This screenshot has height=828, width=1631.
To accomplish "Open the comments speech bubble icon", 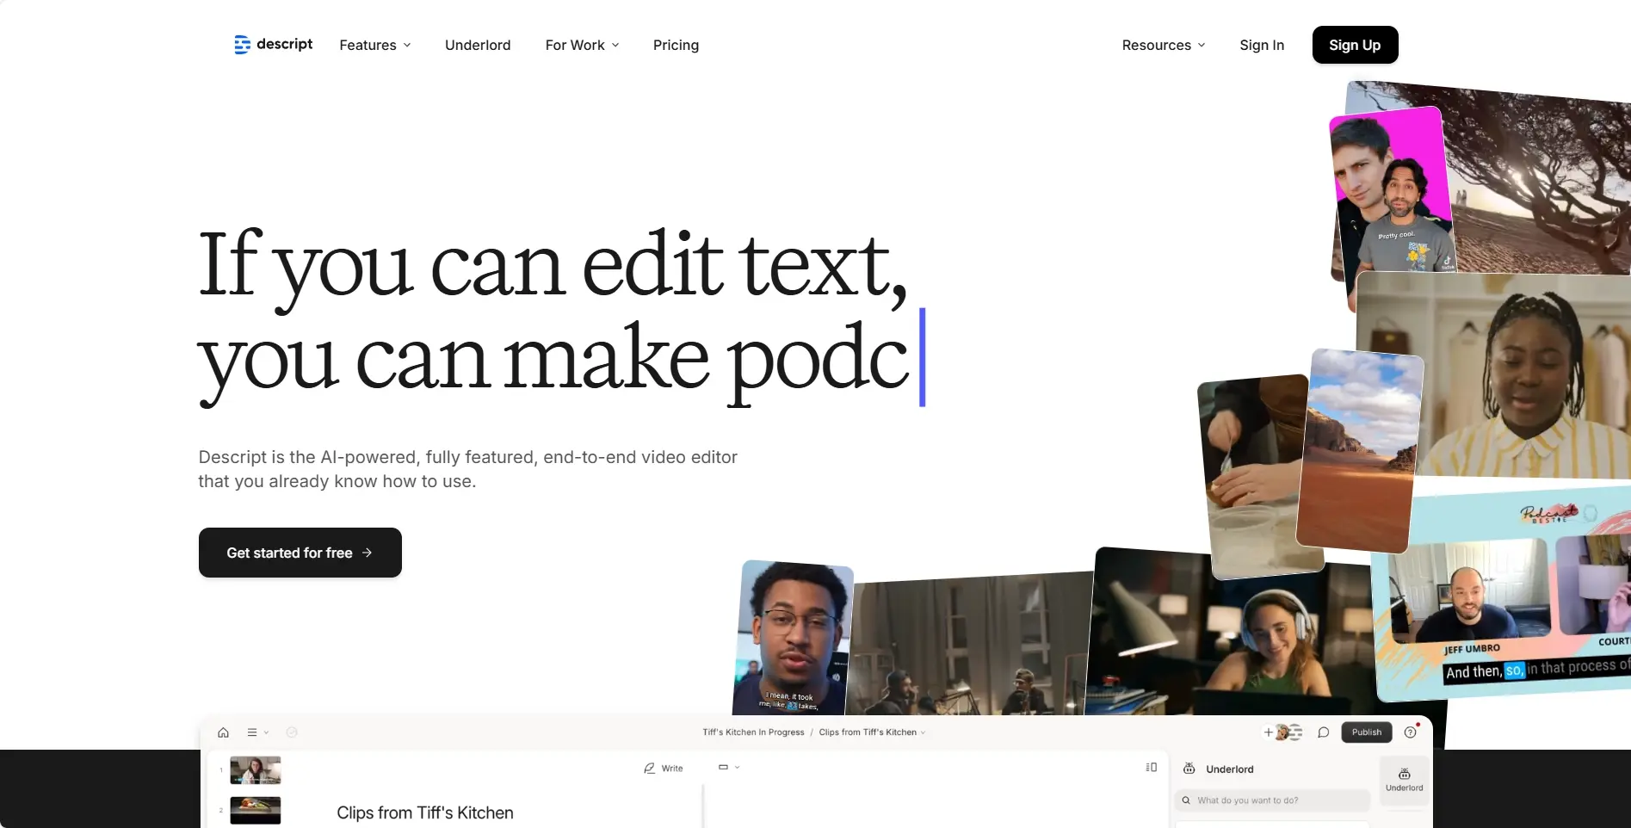I will (x=1324, y=732).
